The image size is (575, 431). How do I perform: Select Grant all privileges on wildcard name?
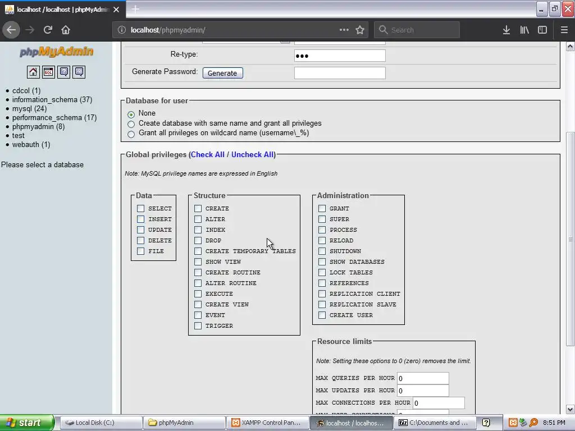(x=131, y=134)
